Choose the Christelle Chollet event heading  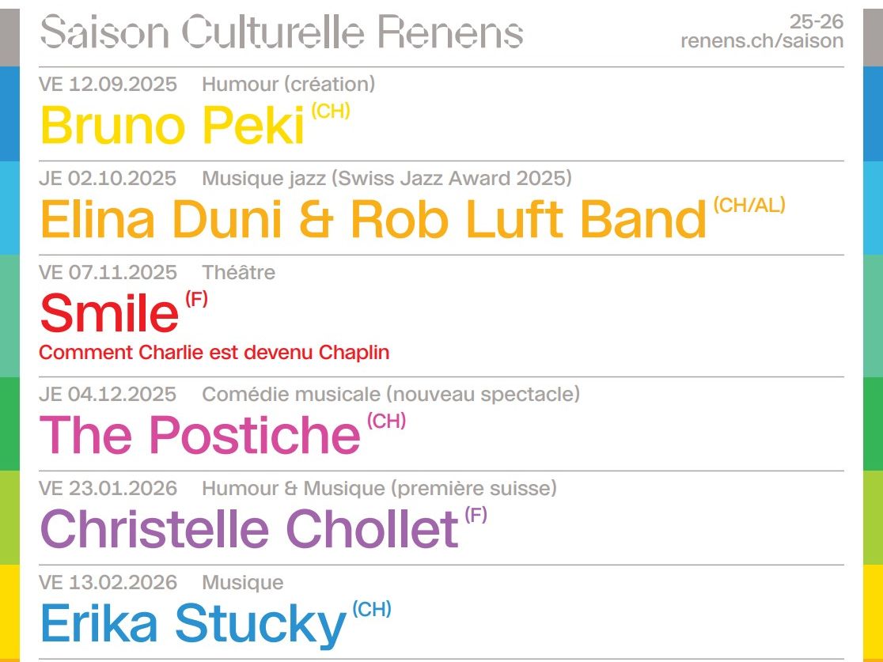(x=249, y=528)
